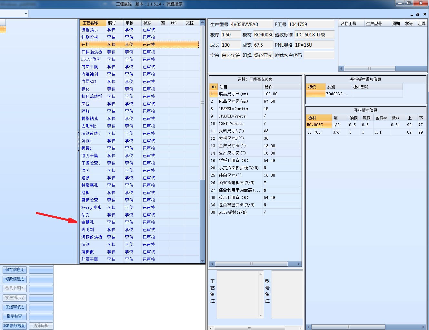429x330 pixels.
Task: Click the splitter collapse handle left of process list
Action: [x=78, y=141]
